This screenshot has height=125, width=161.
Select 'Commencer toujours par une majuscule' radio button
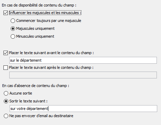click(13, 21)
